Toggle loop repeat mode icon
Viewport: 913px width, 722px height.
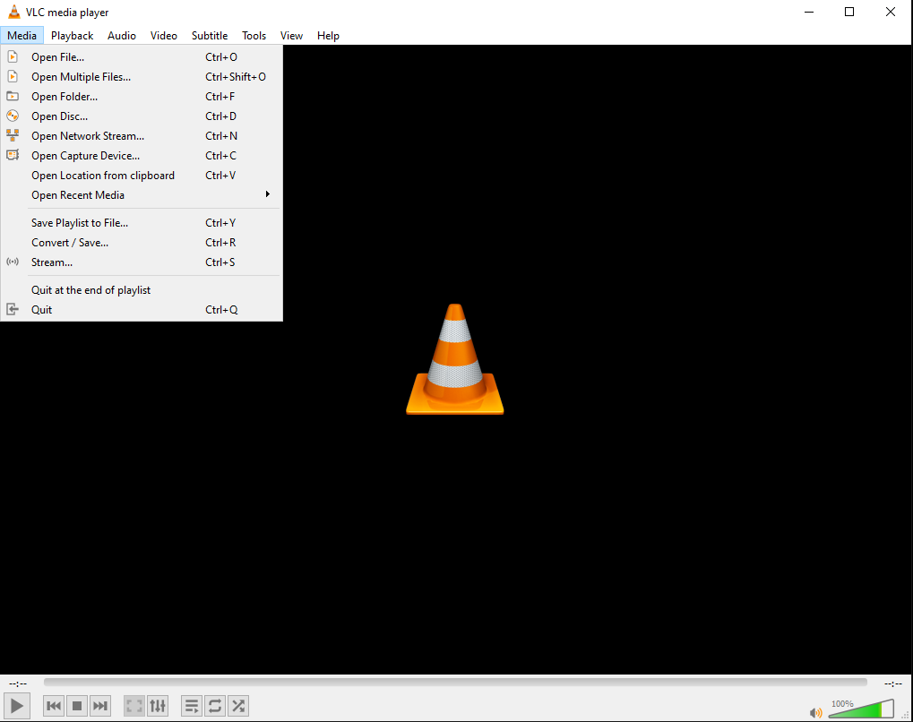[215, 706]
